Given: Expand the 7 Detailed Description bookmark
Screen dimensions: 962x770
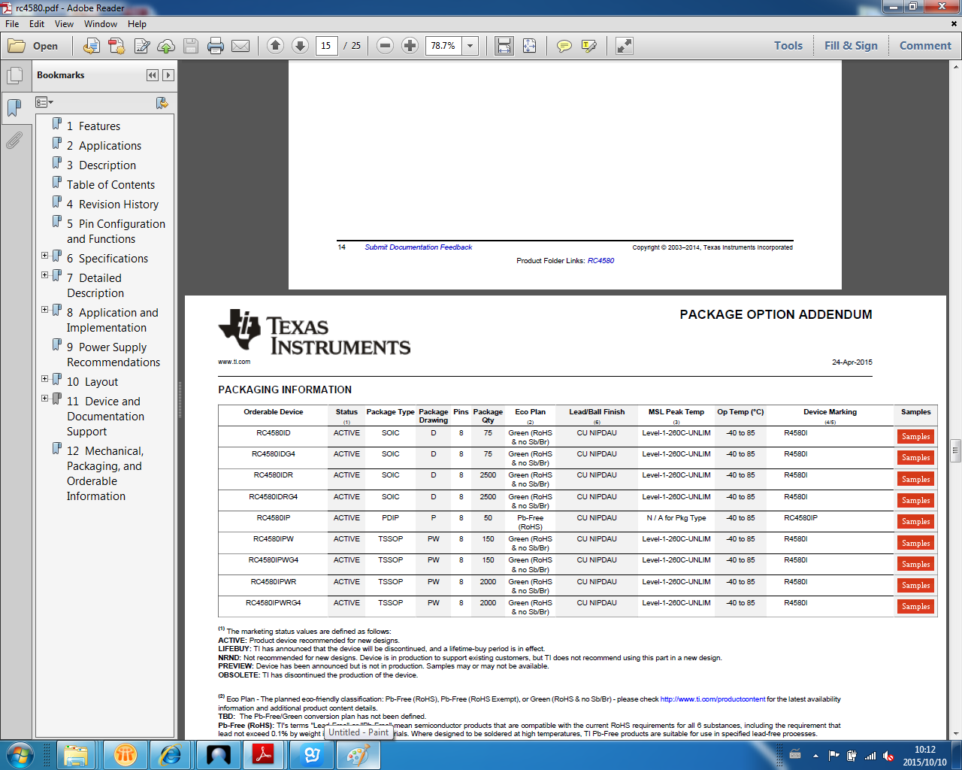Looking at the screenshot, I should (x=44, y=275).
